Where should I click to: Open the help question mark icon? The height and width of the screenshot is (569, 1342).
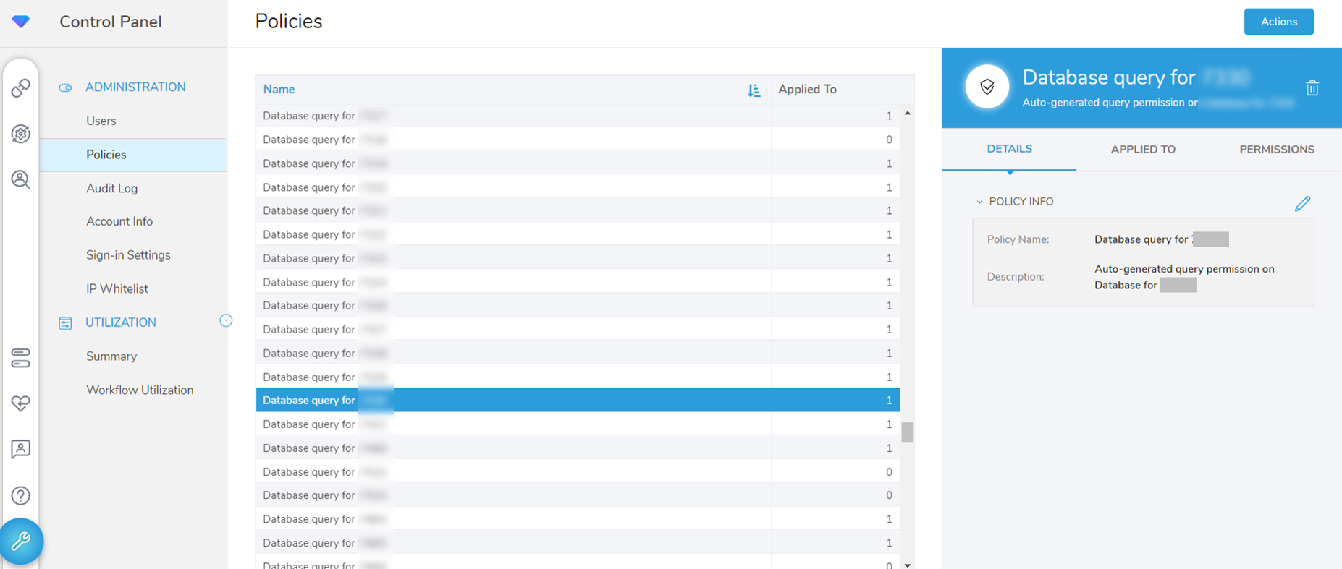21,495
